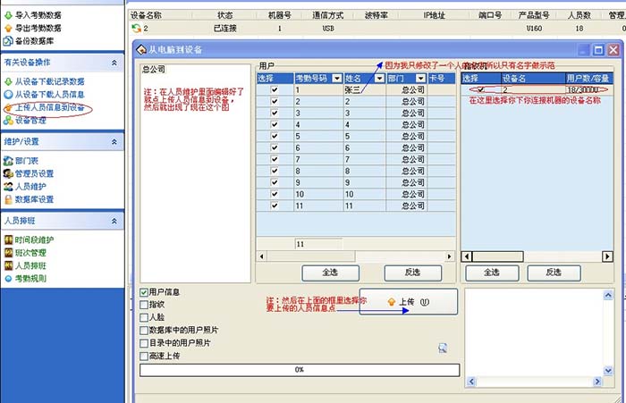Click the import attendance data (导入考勤数据) icon

point(8,15)
